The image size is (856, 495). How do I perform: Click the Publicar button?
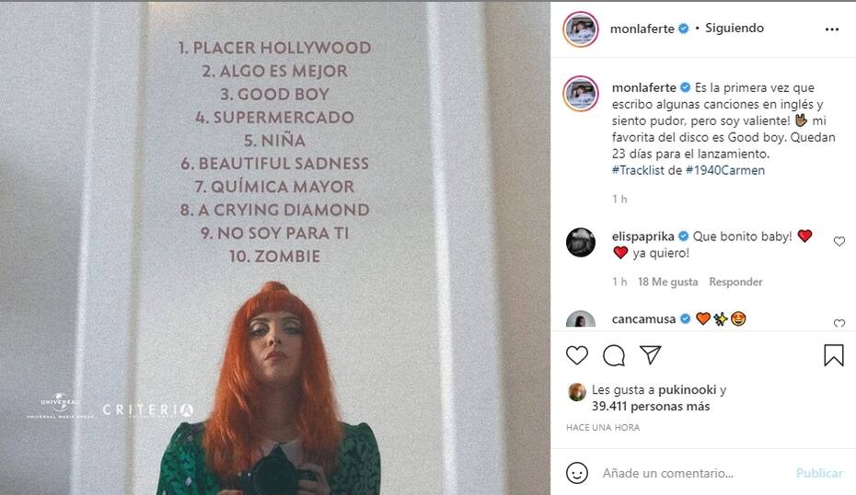point(819,473)
